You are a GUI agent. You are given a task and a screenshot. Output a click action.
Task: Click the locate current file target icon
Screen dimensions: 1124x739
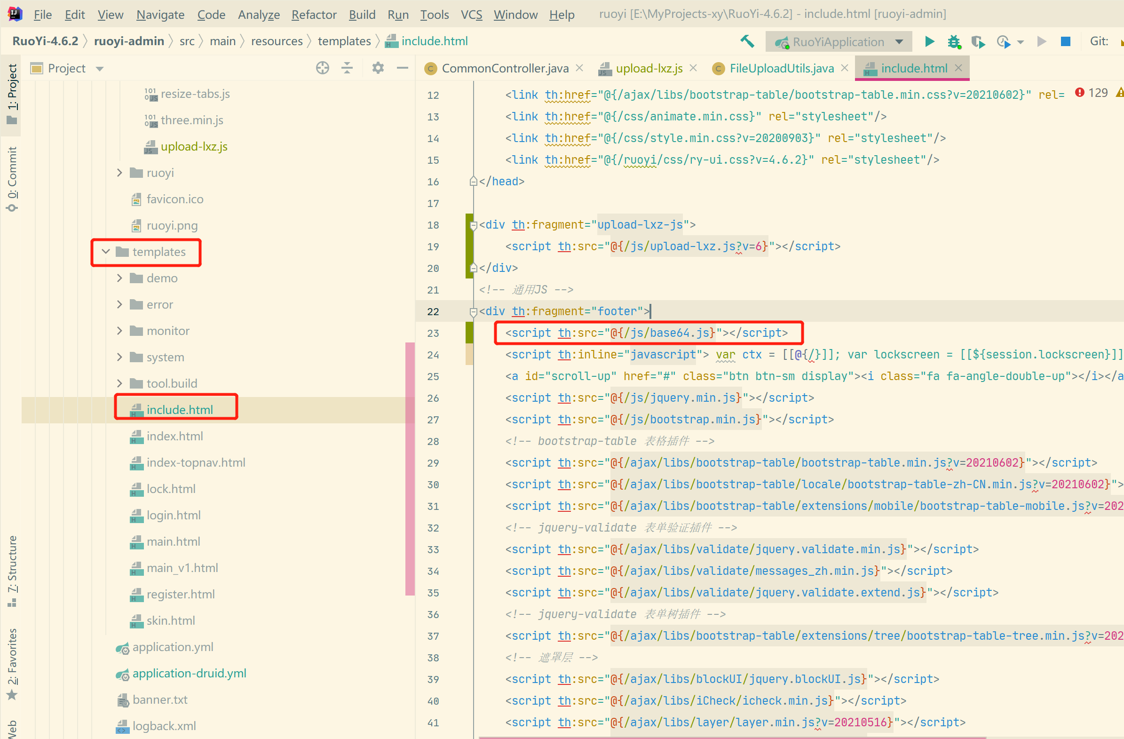click(x=323, y=68)
